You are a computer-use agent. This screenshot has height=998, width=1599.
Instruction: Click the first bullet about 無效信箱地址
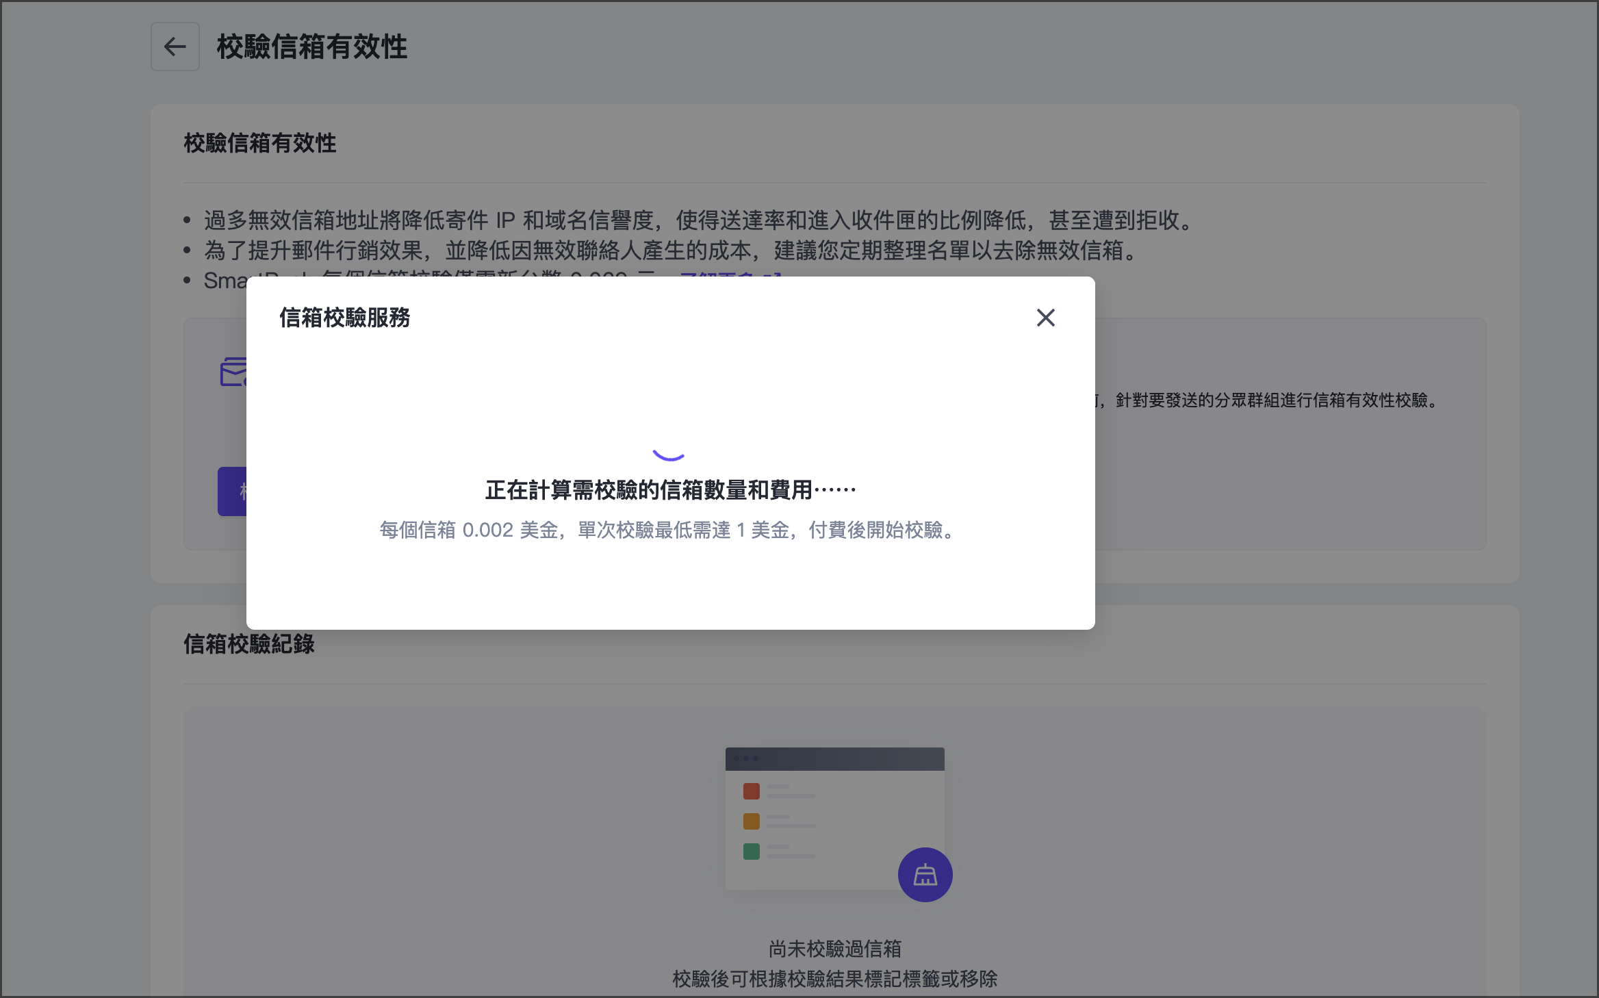pyautogui.click(x=698, y=220)
